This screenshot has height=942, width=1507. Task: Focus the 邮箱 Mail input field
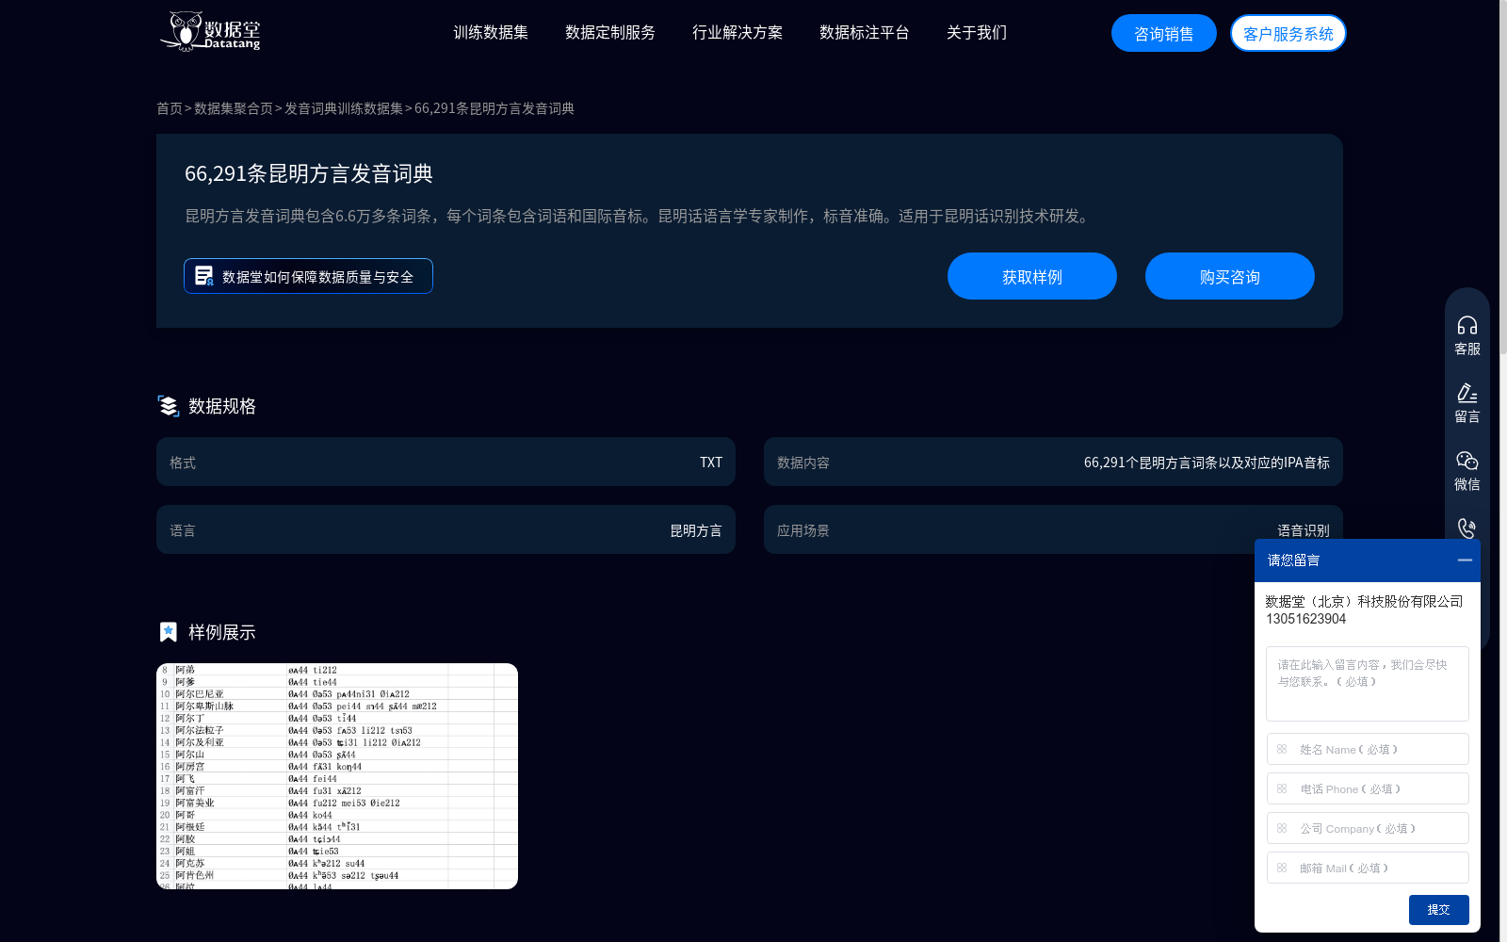[x=1368, y=868]
